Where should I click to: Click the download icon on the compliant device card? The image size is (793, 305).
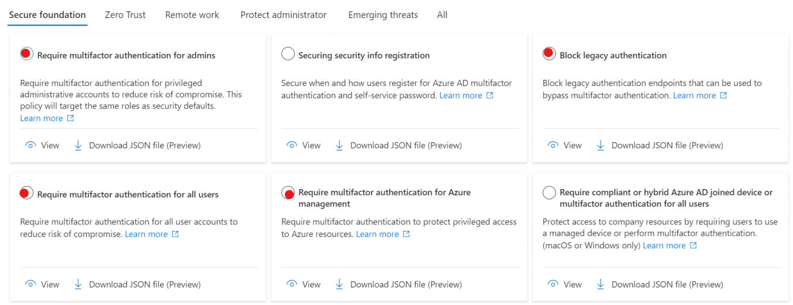pyautogui.click(x=600, y=284)
